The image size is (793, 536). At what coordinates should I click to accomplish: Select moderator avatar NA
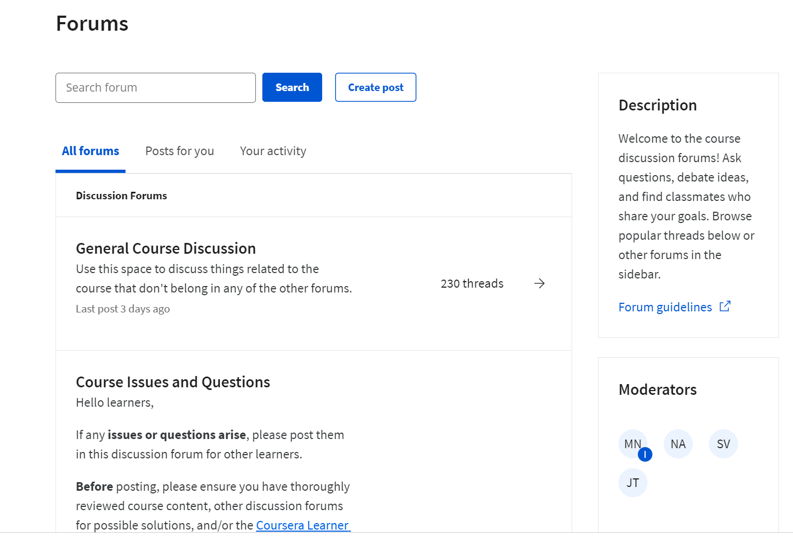click(678, 443)
